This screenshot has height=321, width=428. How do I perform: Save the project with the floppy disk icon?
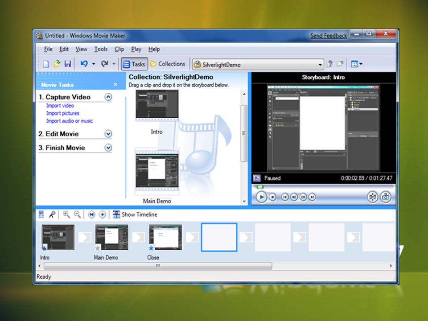pyautogui.click(x=67, y=64)
